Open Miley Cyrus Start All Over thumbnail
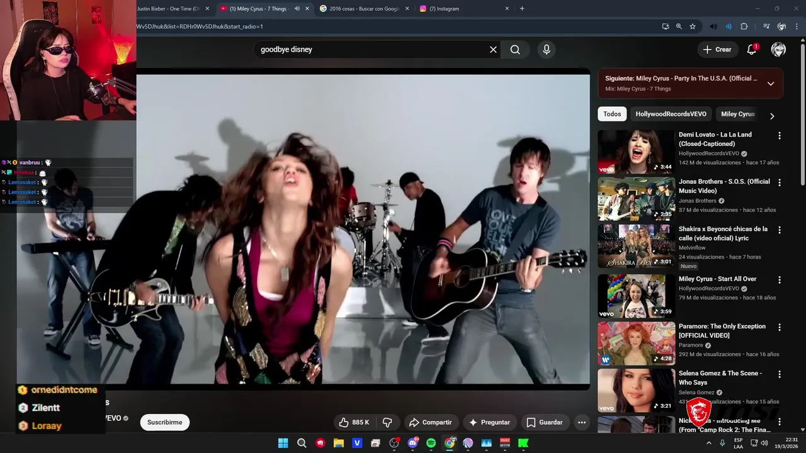The width and height of the screenshot is (806, 453). [636, 296]
